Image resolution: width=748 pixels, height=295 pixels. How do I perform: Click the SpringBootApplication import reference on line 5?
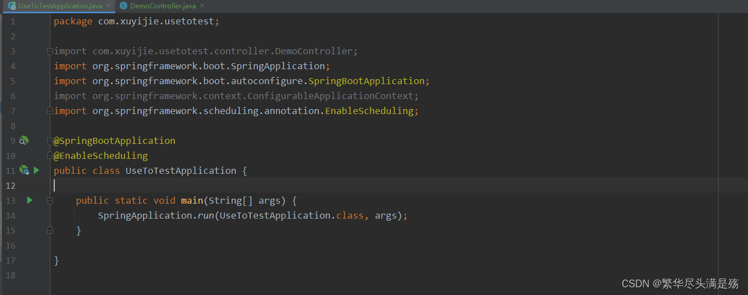tap(366, 81)
